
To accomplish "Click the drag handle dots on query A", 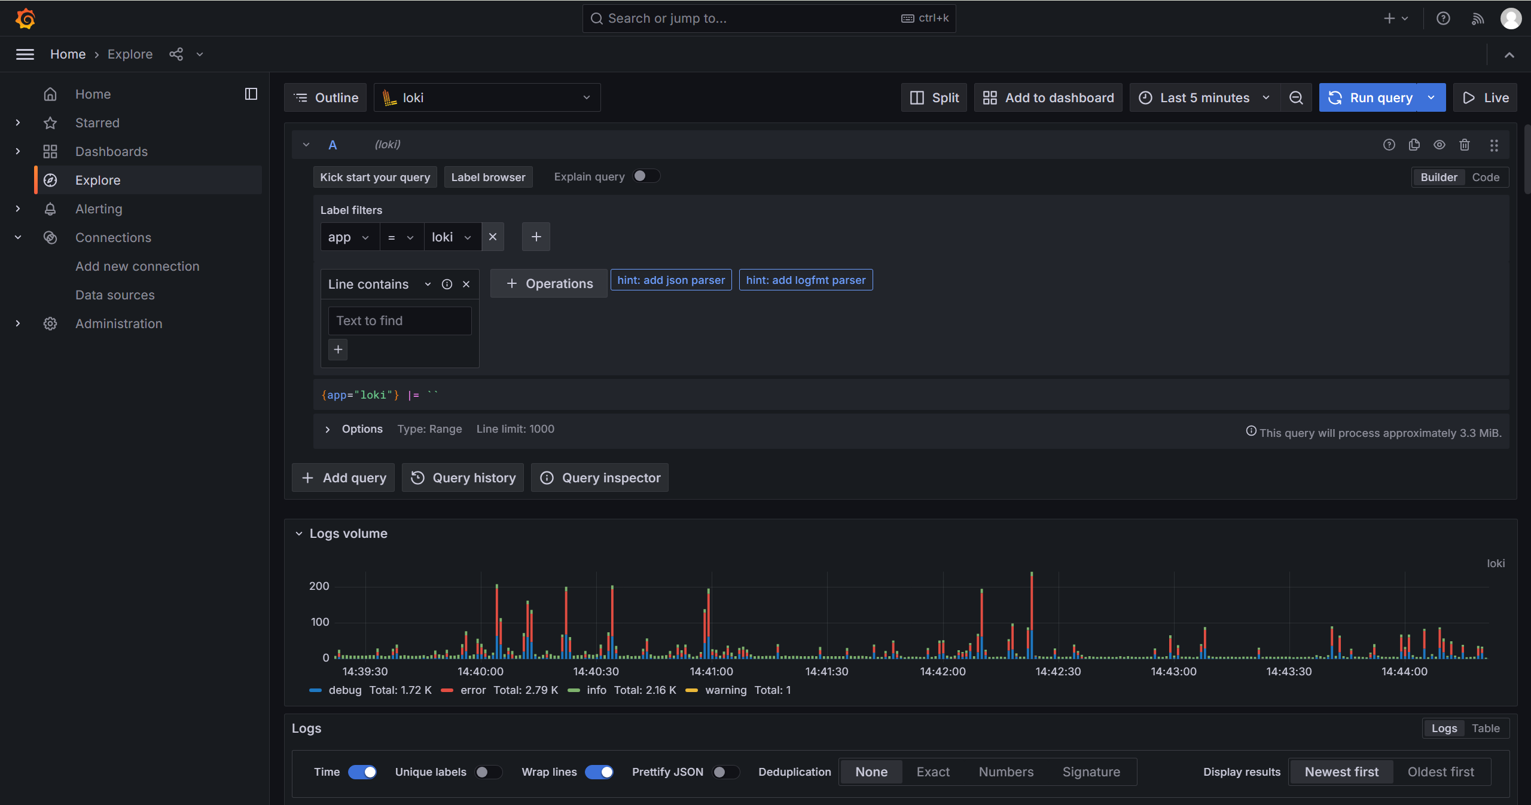I will 1494,145.
